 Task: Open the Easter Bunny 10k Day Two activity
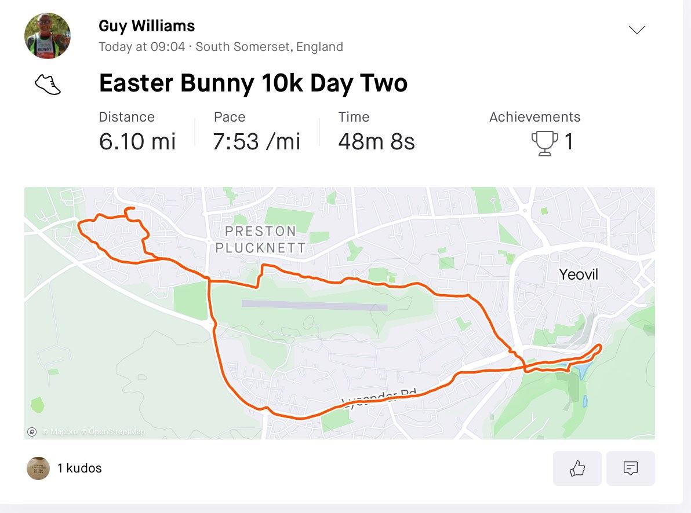pyautogui.click(x=253, y=83)
